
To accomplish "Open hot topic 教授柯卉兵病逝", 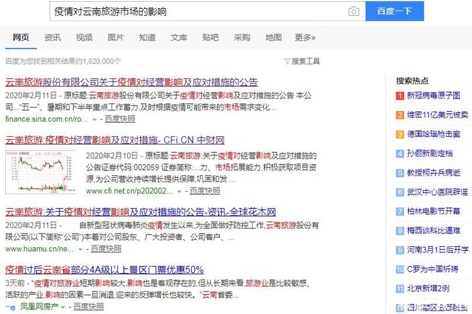I will [x=434, y=173].
